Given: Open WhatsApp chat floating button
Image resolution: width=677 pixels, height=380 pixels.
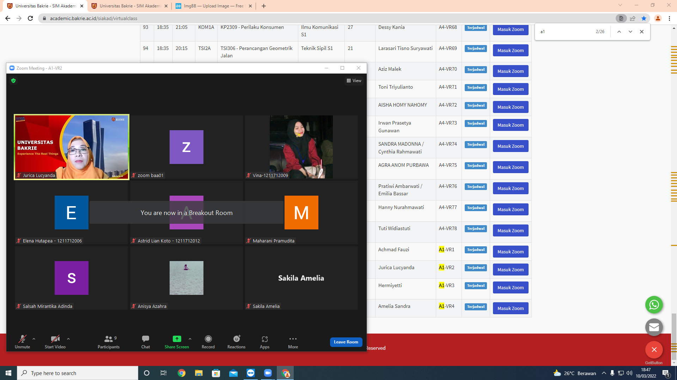Looking at the screenshot, I should (x=654, y=305).
